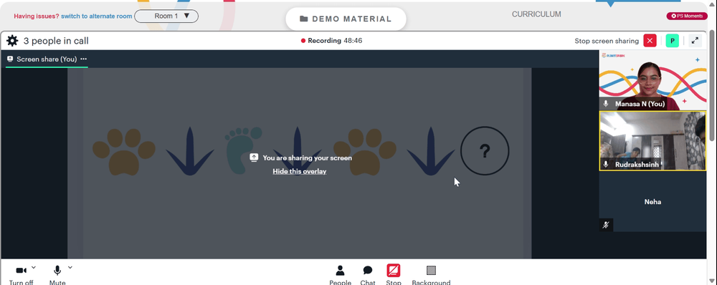This screenshot has height=285, width=717.
Task: Open the Demo Material folder button
Action: (x=346, y=19)
